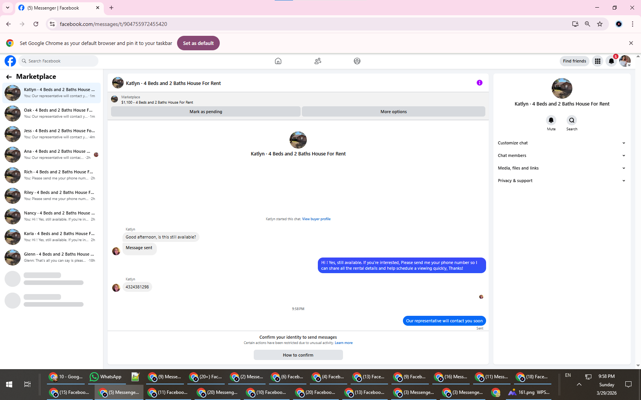Open Task View on the taskbar
Image resolution: width=641 pixels, height=400 pixels.
point(27,384)
